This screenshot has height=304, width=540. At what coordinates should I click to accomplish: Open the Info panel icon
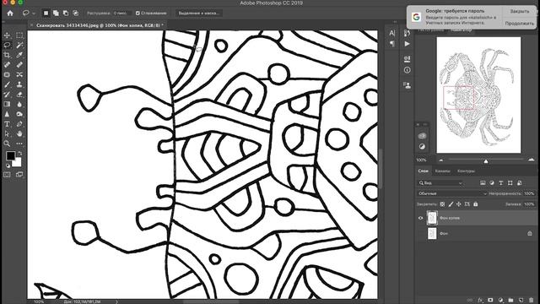(x=407, y=70)
